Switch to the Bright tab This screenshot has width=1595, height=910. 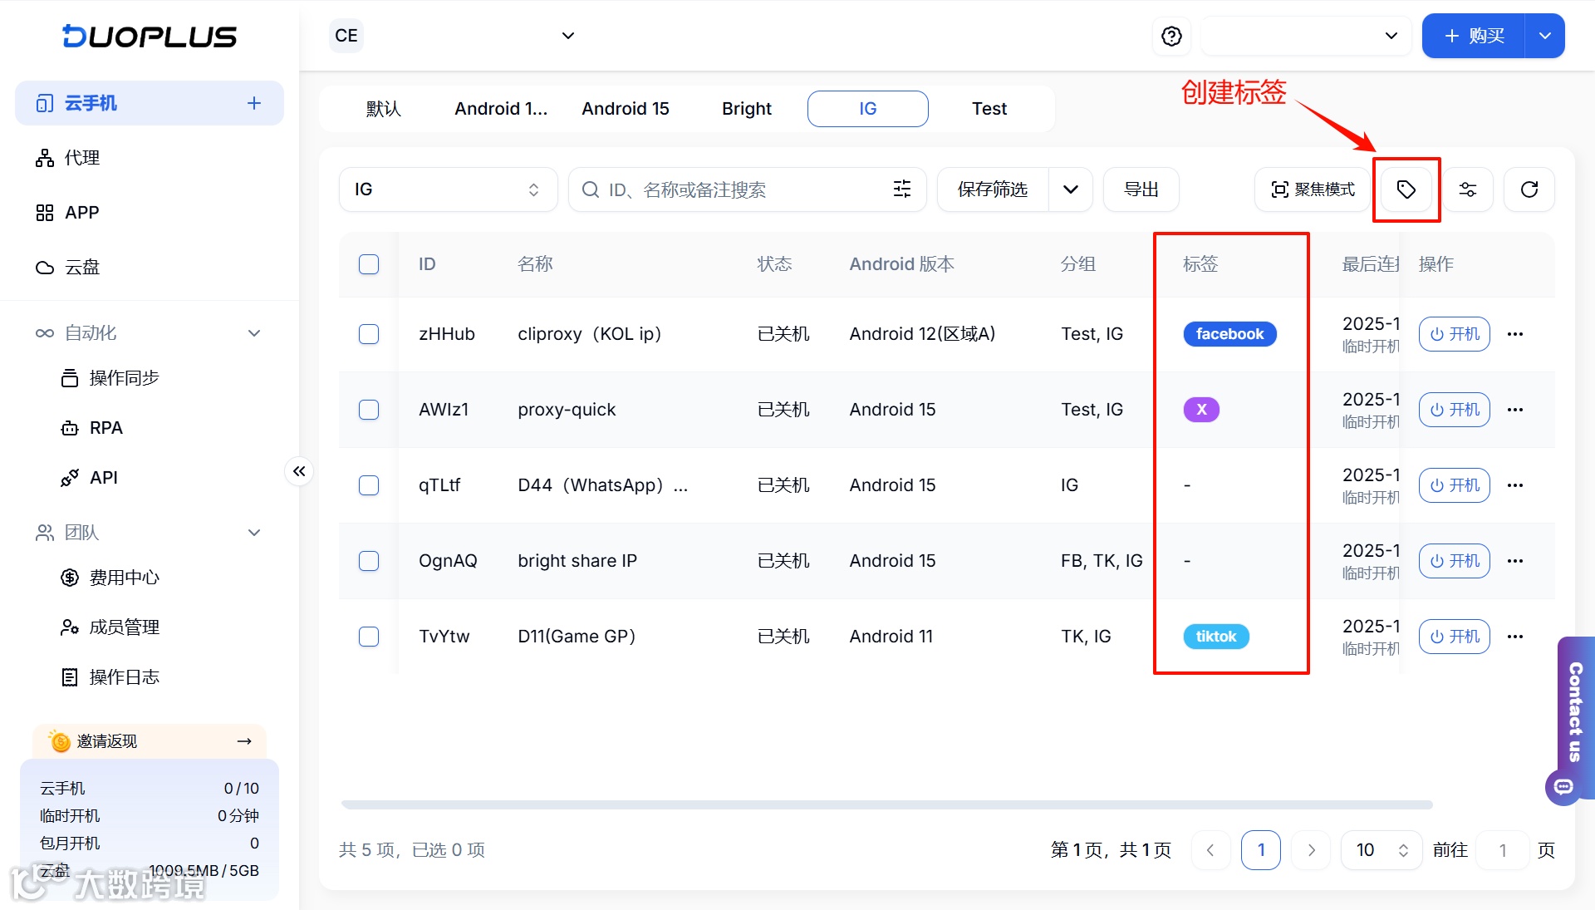[x=746, y=109]
